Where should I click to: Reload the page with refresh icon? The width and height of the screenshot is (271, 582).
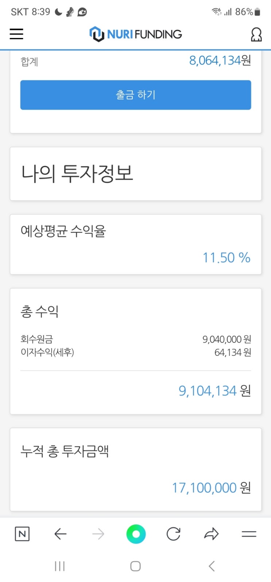coord(174,534)
